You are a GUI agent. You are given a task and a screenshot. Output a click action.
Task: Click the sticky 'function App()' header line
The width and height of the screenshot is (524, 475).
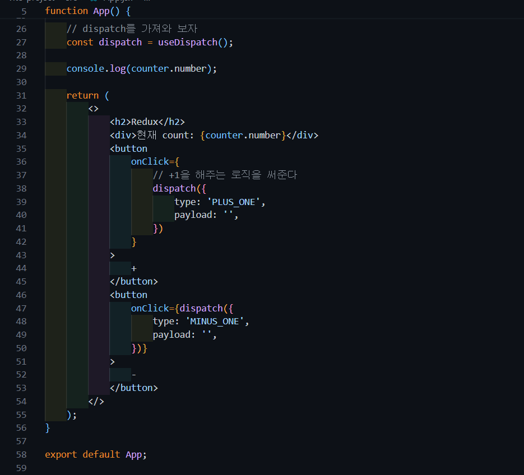point(87,11)
